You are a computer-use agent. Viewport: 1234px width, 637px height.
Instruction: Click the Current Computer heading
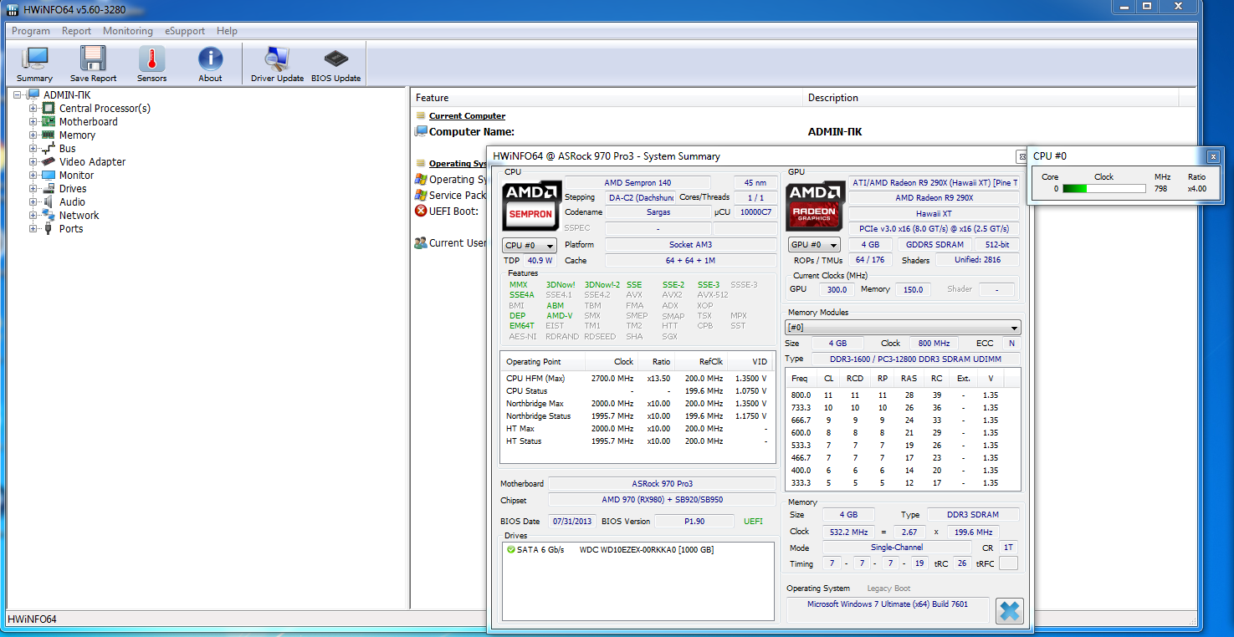(467, 116)
